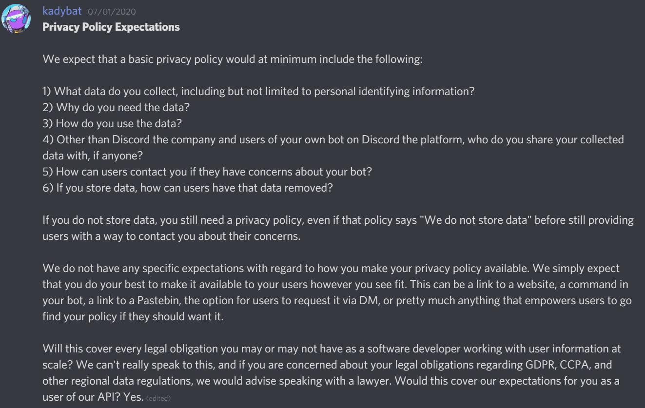Click list item 6 about having data removed
Image resolution: width=645 pixels, height=408 pixels.
pos(188,188)
